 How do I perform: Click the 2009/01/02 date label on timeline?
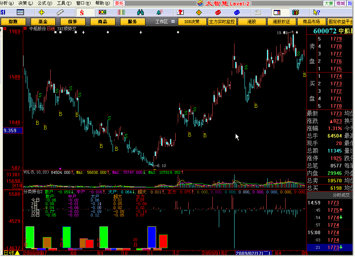pos(215,253)
